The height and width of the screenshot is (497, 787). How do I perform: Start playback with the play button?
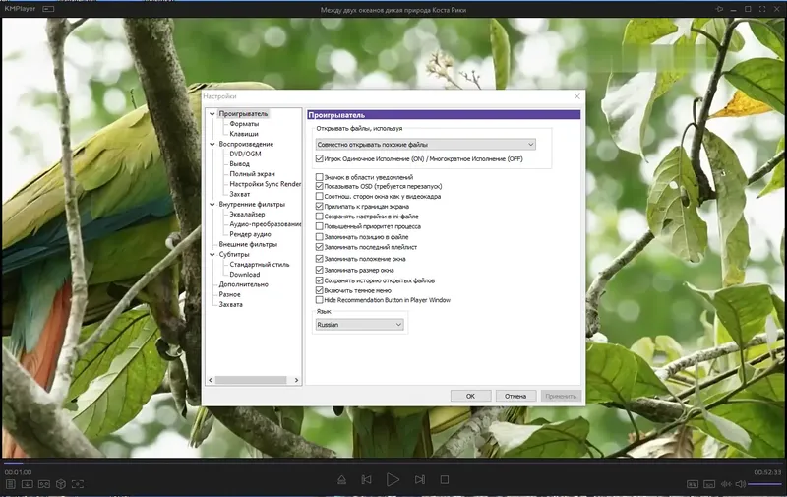pyautogui.click(x=393, y=480)
